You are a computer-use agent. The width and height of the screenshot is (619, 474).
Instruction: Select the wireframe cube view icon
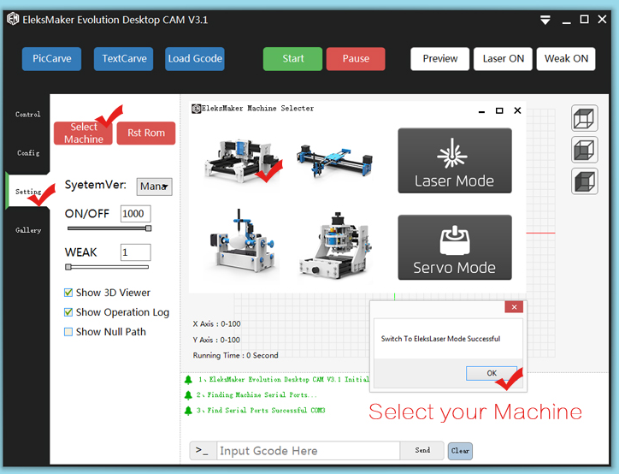coord(584,118)
